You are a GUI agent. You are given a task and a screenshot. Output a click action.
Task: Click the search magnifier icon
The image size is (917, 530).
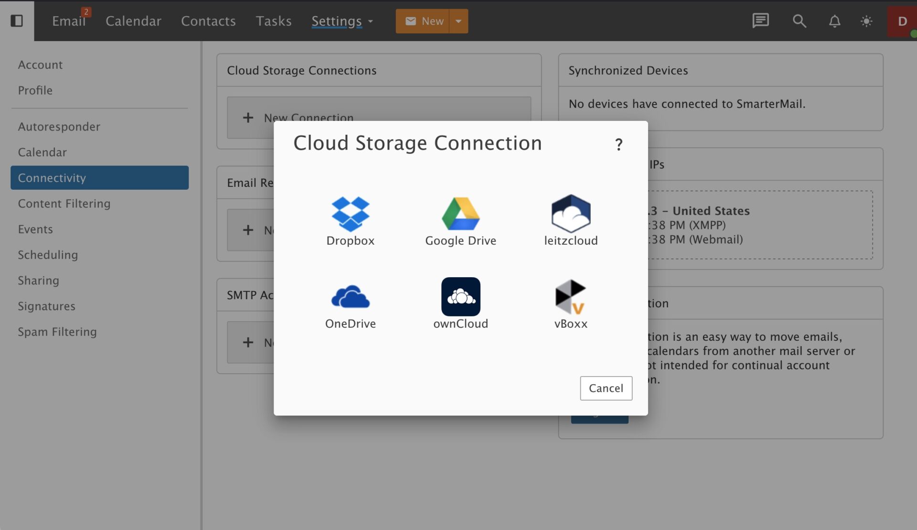(x=799, y=21)
